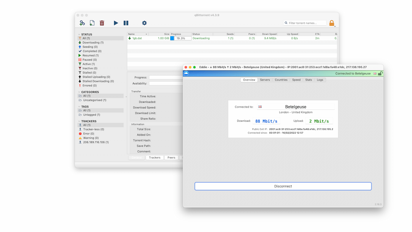Click the Connected since time value
412x232 pixels.
tap(286, 133)
